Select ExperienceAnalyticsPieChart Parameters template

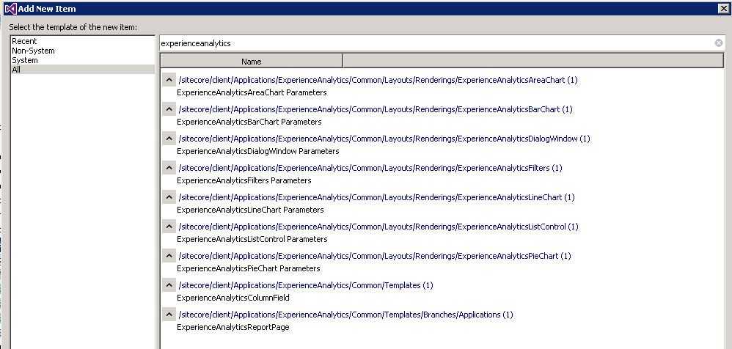249,269
